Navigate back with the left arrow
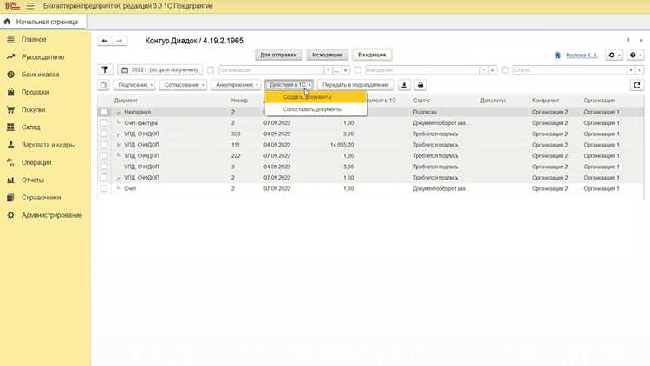 pos(105,41)
